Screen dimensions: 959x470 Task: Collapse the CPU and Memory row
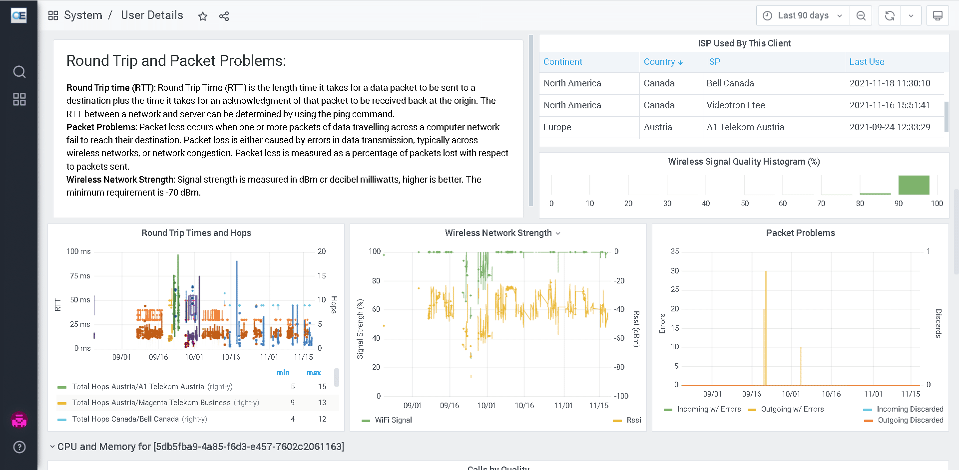click(52, 447)
